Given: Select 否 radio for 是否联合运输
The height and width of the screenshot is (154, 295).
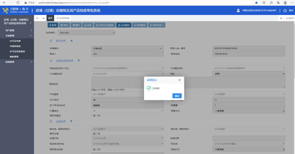Looking at the screenshot, I should click(97, 149).
